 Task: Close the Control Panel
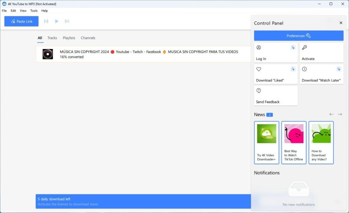coord(341,22)
